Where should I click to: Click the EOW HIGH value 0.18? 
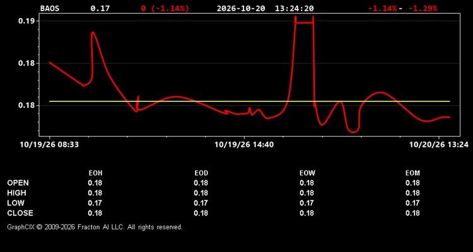pos(307,193)
